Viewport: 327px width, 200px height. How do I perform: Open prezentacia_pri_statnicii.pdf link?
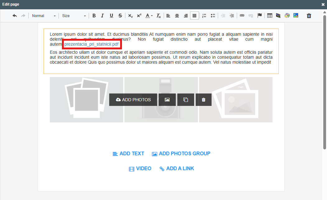click(91, 44)
